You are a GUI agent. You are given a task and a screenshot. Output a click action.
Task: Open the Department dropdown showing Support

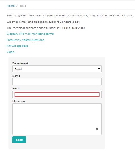click(x=57, y=69)
